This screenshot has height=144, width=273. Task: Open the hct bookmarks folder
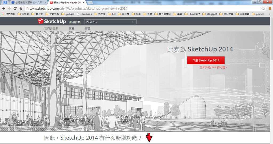point(112,14)
